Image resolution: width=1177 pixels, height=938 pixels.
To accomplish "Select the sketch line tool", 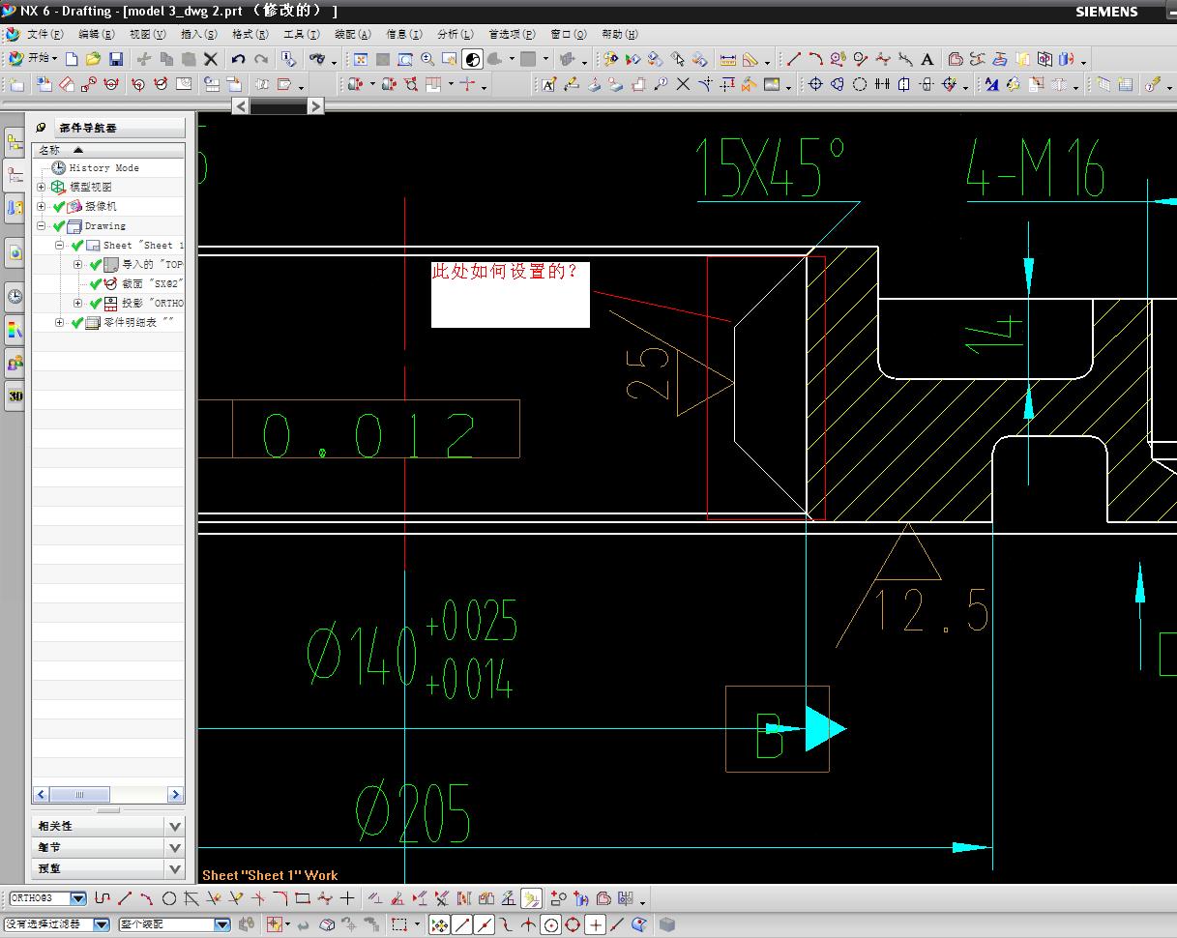I will tap(125, 898).
